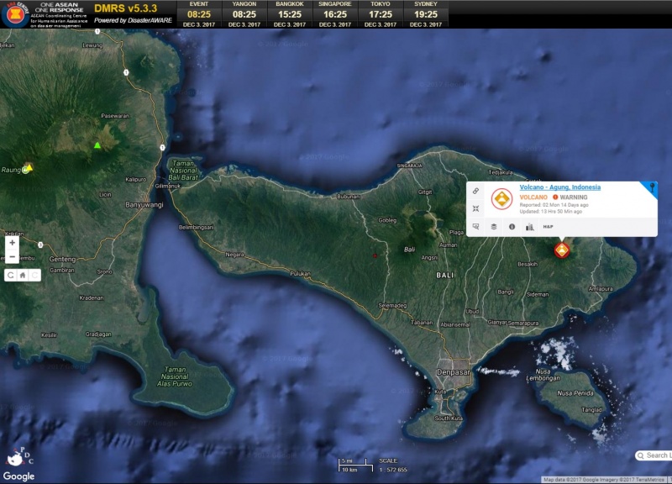The width and height of the screenshot is (672, 484).
Task: Click the green triangle volcano marker
Action: click(x=97, y=145)
